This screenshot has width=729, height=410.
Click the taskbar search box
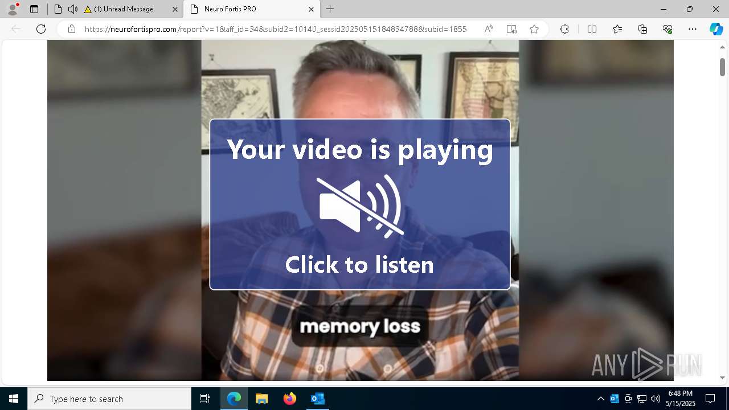coord(109,399)
